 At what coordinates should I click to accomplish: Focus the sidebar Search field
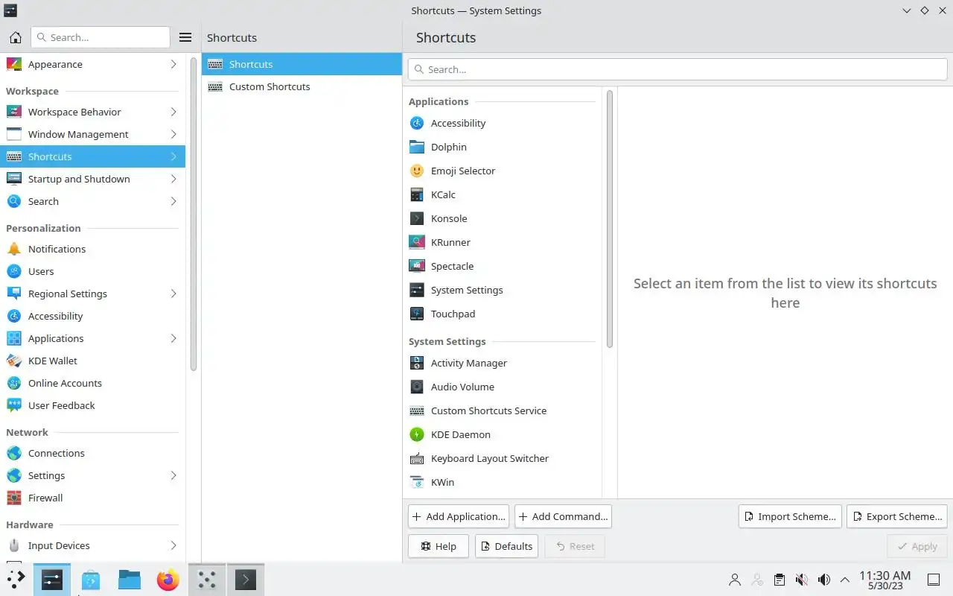(x=101, y=37)
